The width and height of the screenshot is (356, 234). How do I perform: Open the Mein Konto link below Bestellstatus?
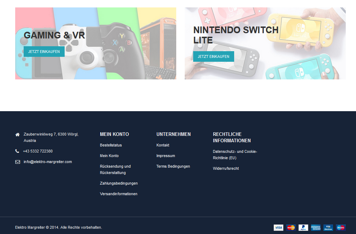pos(109,156)
